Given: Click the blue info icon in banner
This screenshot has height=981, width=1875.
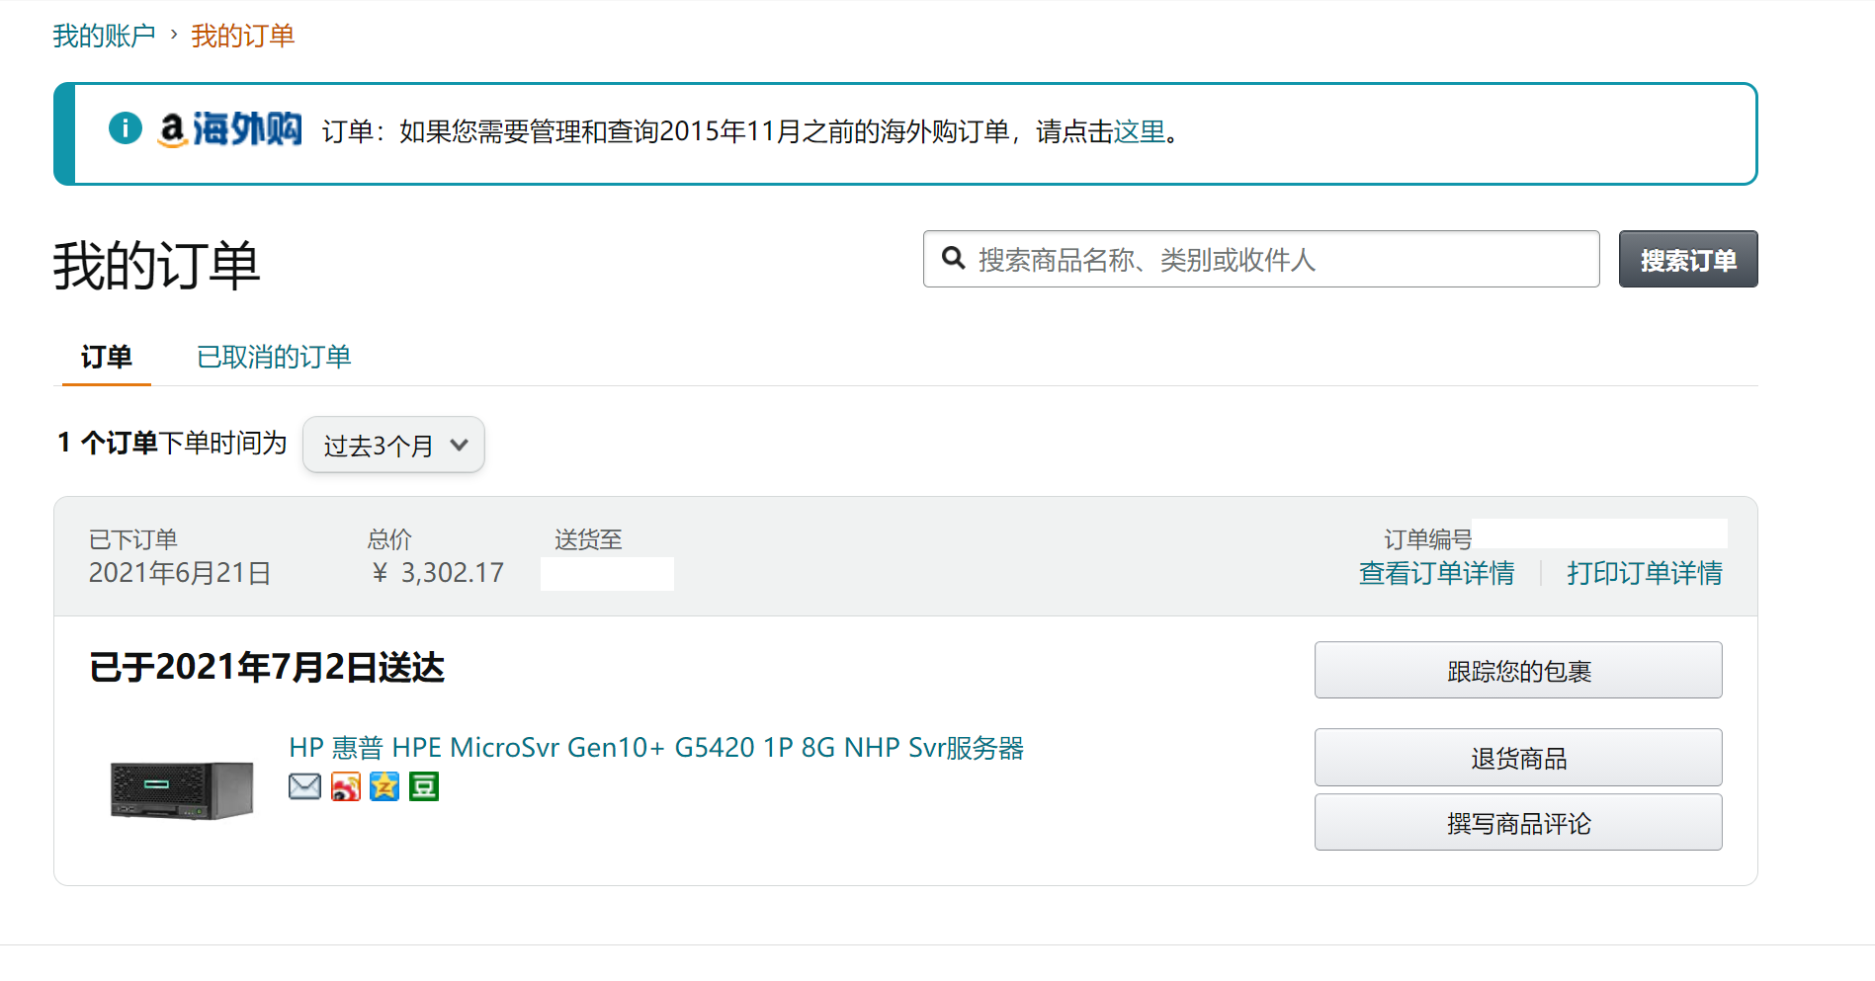Looking at the screenshot, I should [126, 128].
